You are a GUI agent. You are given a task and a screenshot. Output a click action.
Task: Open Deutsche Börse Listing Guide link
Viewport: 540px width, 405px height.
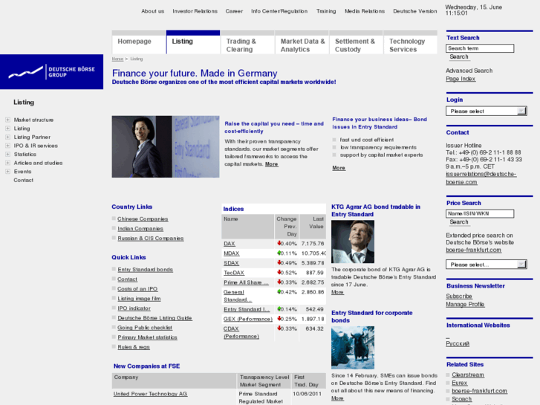[154, 318]
